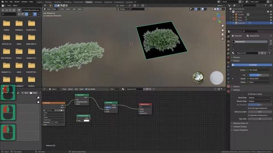Toggle the file browser filter funnel icon
This screenshot has height=153, width=273.
coord(35,14)
